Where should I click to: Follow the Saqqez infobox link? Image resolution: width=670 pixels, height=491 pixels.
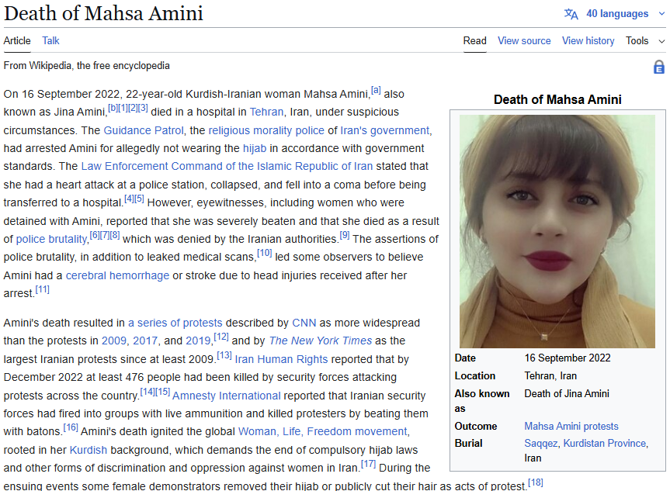pyautogui.click(x=541, y=443)
